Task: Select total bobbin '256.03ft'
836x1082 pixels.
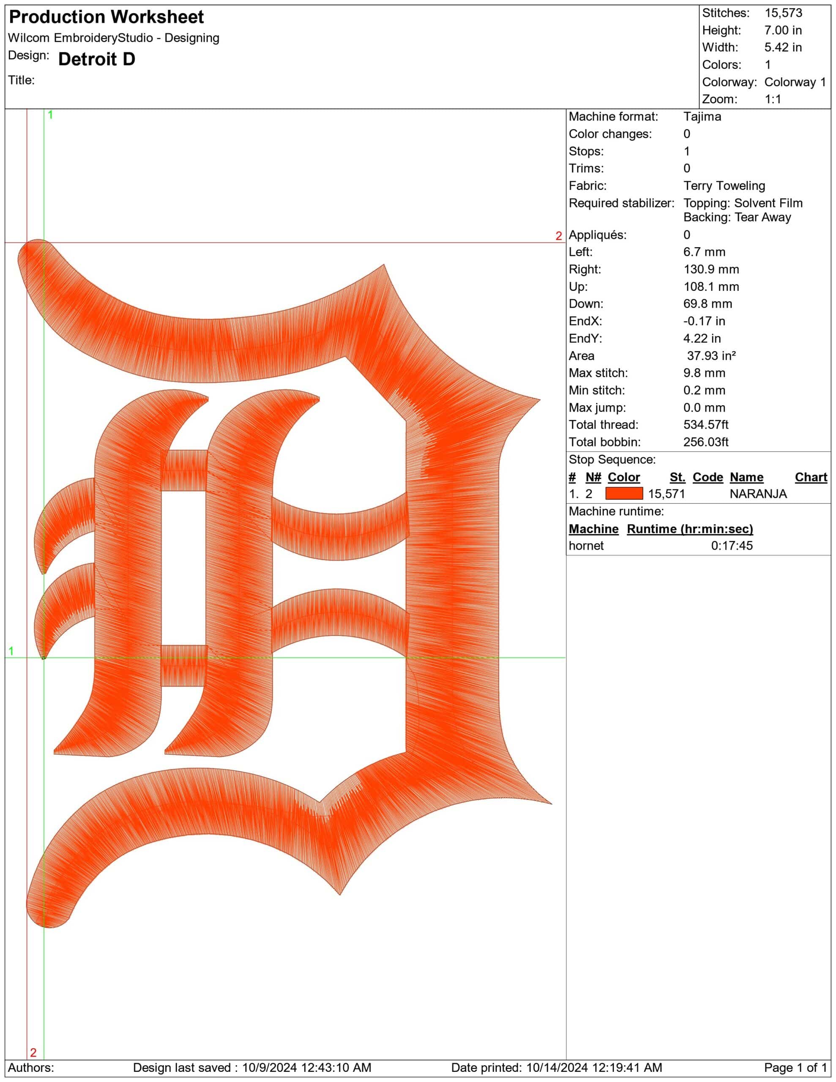Action: pos(706,443)
